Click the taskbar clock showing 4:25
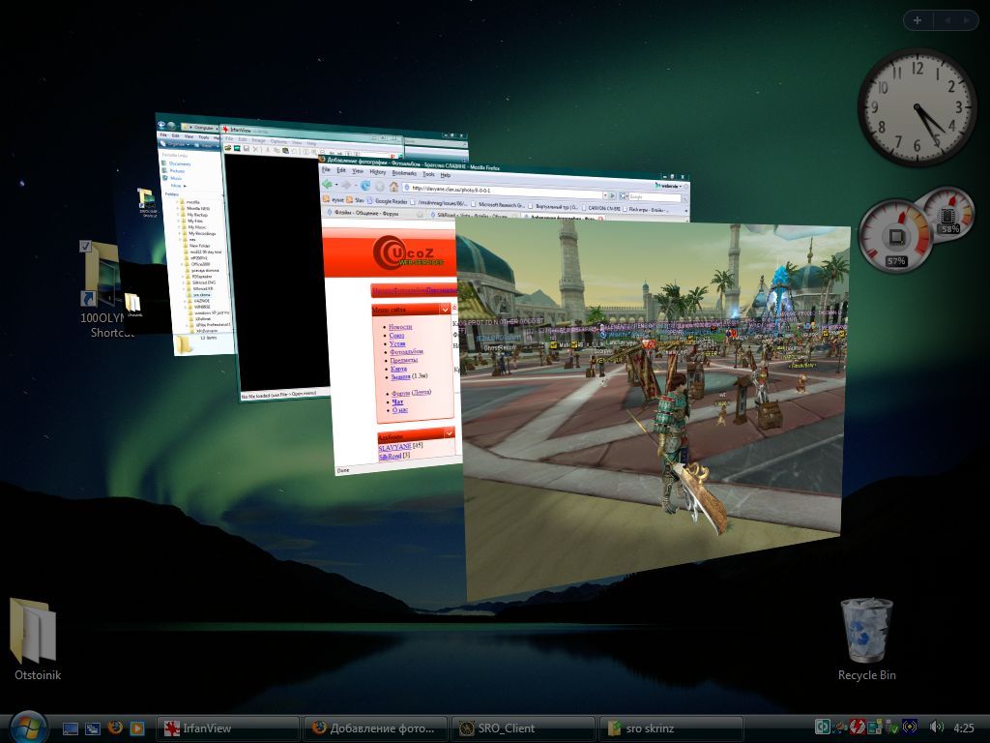 pyautogui.click(x=964, y=728)
